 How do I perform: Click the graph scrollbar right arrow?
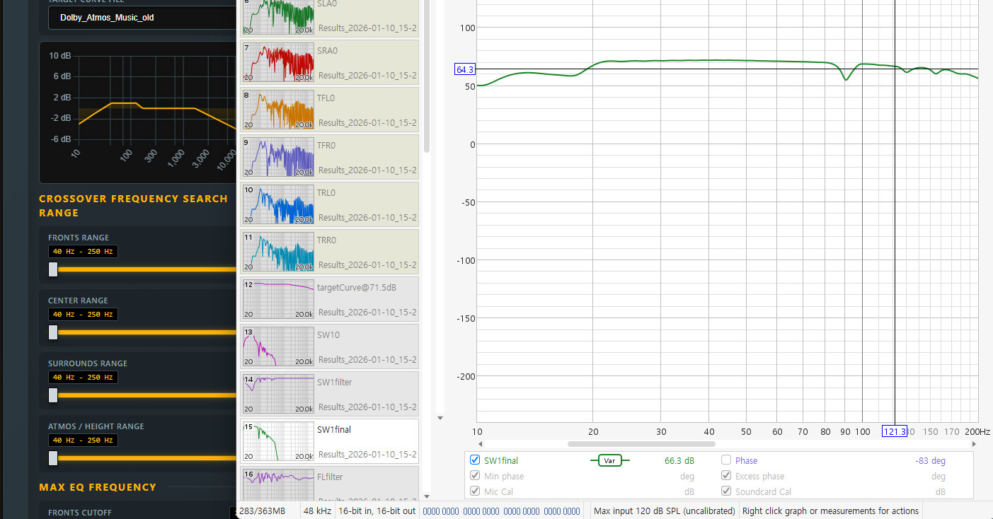point(974,444)
